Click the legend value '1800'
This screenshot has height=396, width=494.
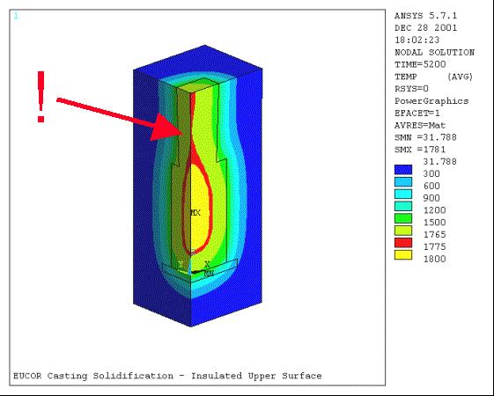(x=434, y=259)
